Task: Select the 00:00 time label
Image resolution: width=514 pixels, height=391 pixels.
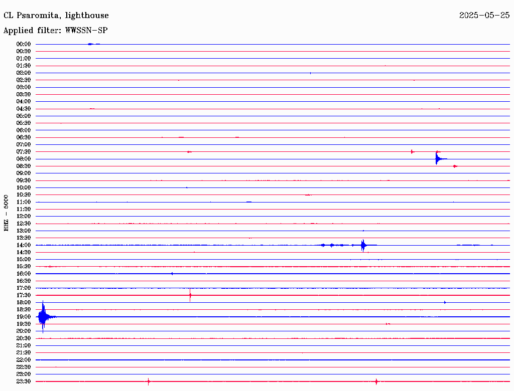Action: tap(24, 44)
